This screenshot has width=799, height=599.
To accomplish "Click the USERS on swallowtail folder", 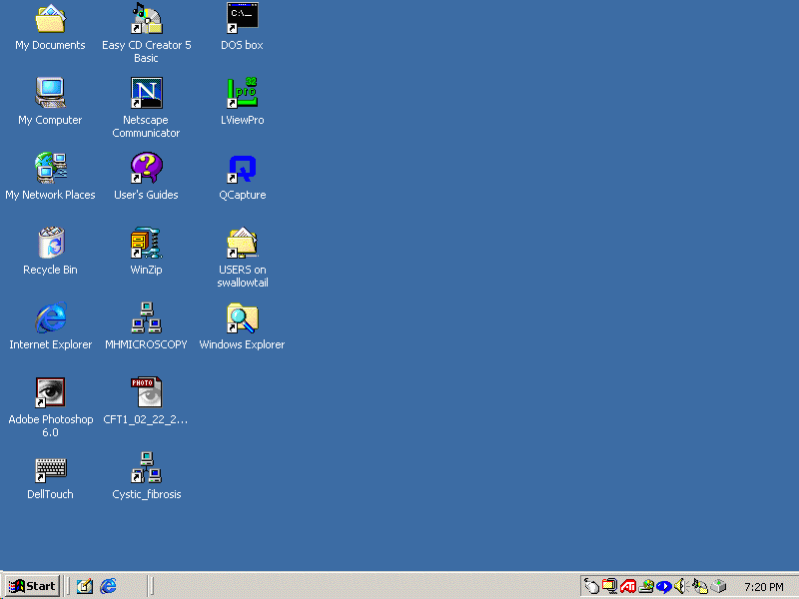I will pyautogui.click(x=242, y=244).
